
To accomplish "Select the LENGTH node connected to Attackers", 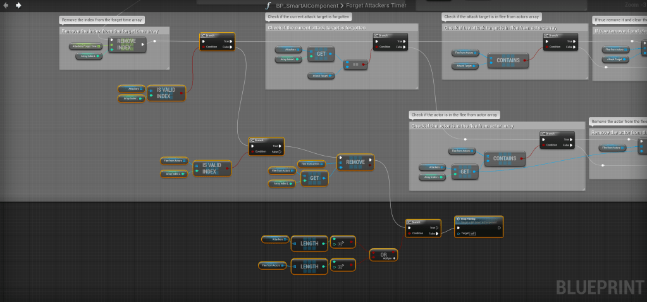I will [x=309, y=243].
